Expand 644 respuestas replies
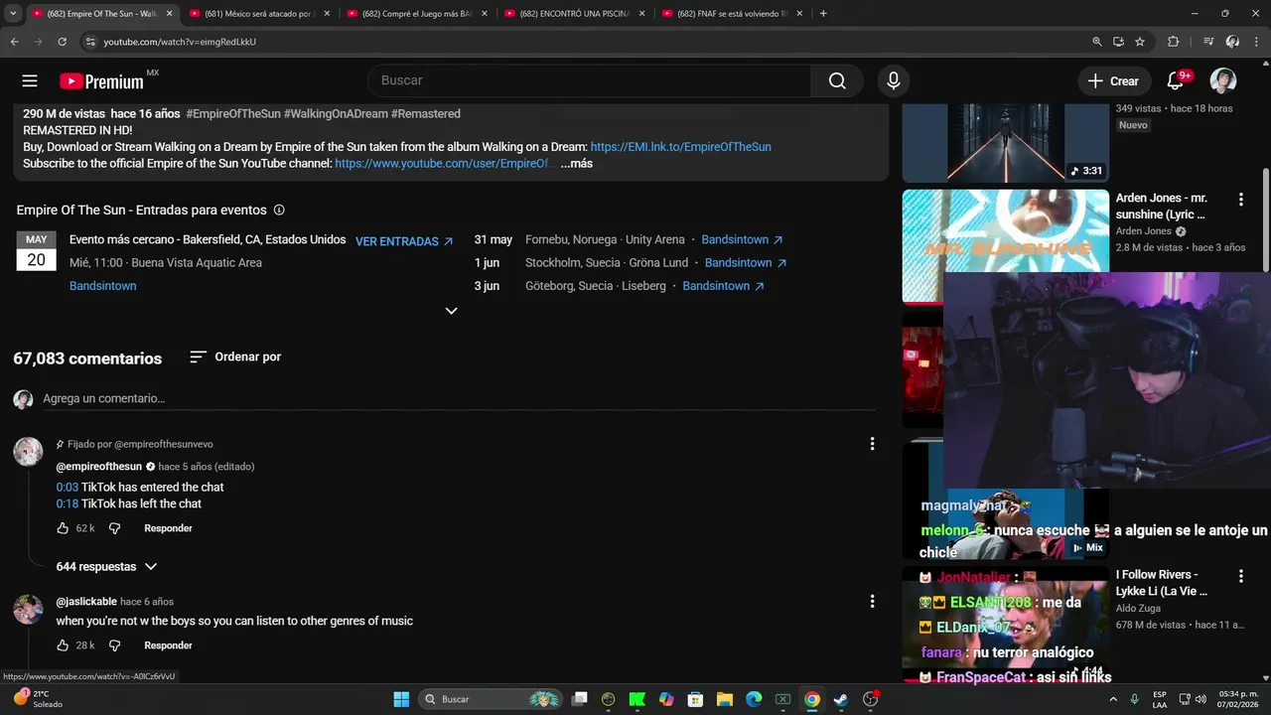This screenshot has width=1271, height=715. click(106, 567)
